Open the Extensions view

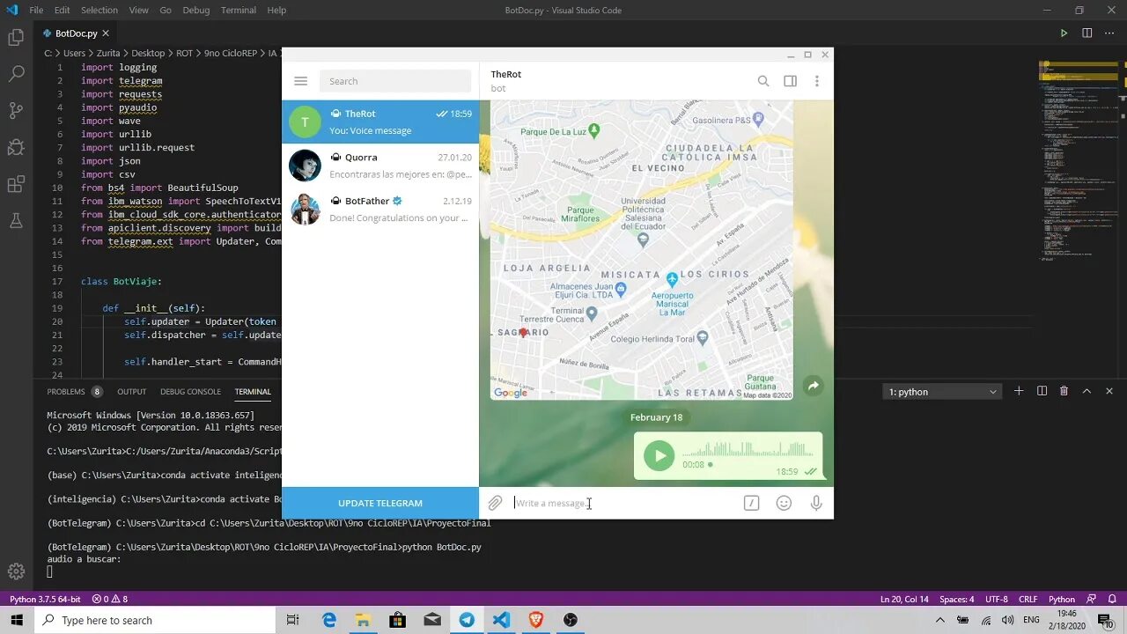(16, 184)
